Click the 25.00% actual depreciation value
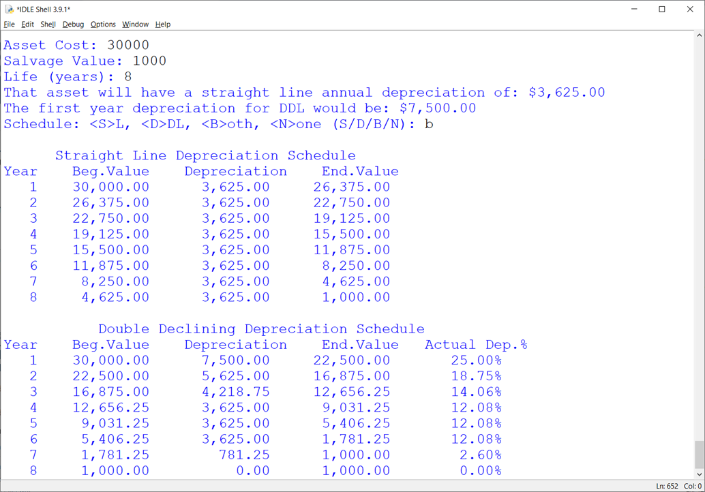Image resolution: width=705 pixels, height=492 pixels. 476,360
